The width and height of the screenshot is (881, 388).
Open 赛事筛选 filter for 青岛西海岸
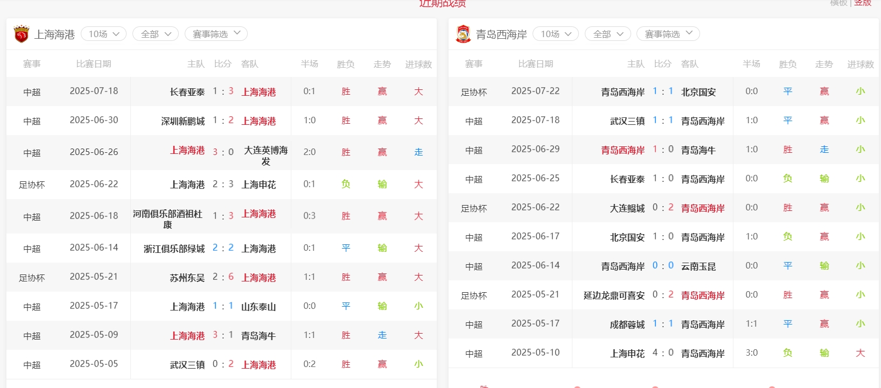tap(668, 34)
